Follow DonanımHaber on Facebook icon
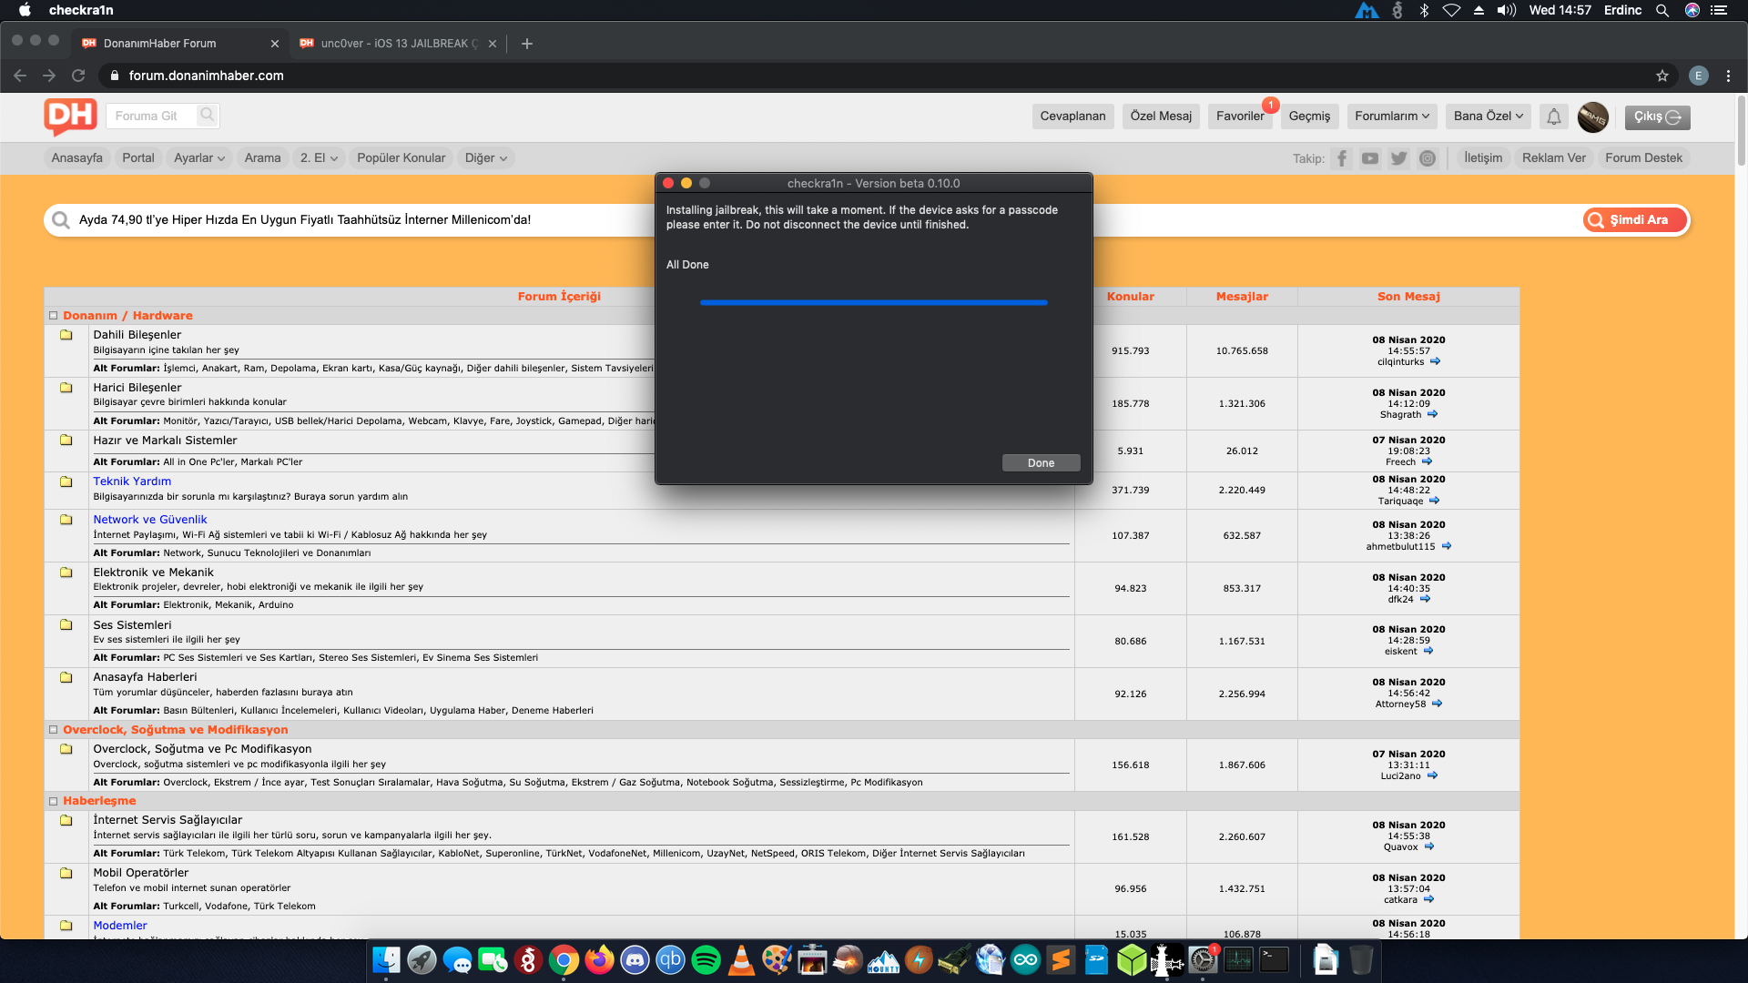 click(1342, 158)
